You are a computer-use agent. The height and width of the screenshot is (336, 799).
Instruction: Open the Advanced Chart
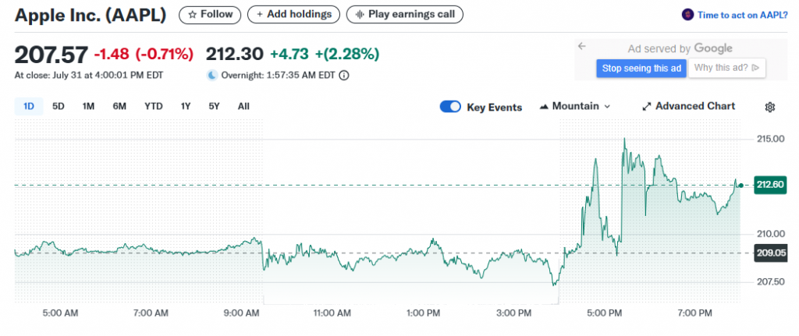(x=688, y=106)
